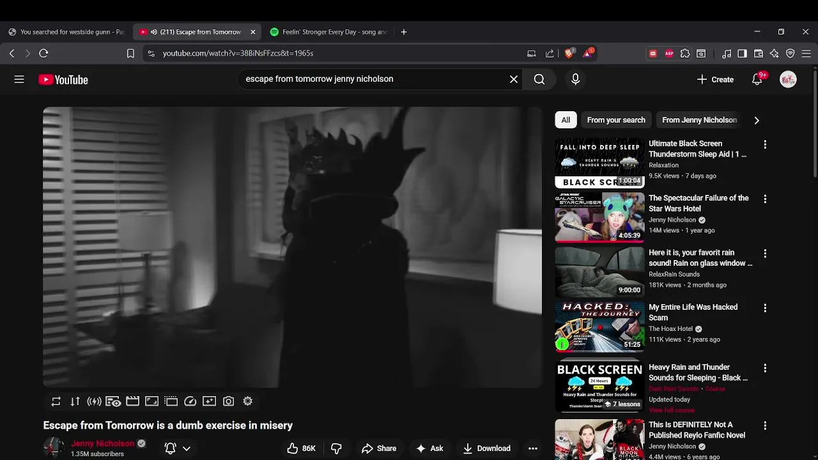Open options for Star Wars Hotel video
The image size is (818, 460).
pyautogui.click(x=765, y=199)
